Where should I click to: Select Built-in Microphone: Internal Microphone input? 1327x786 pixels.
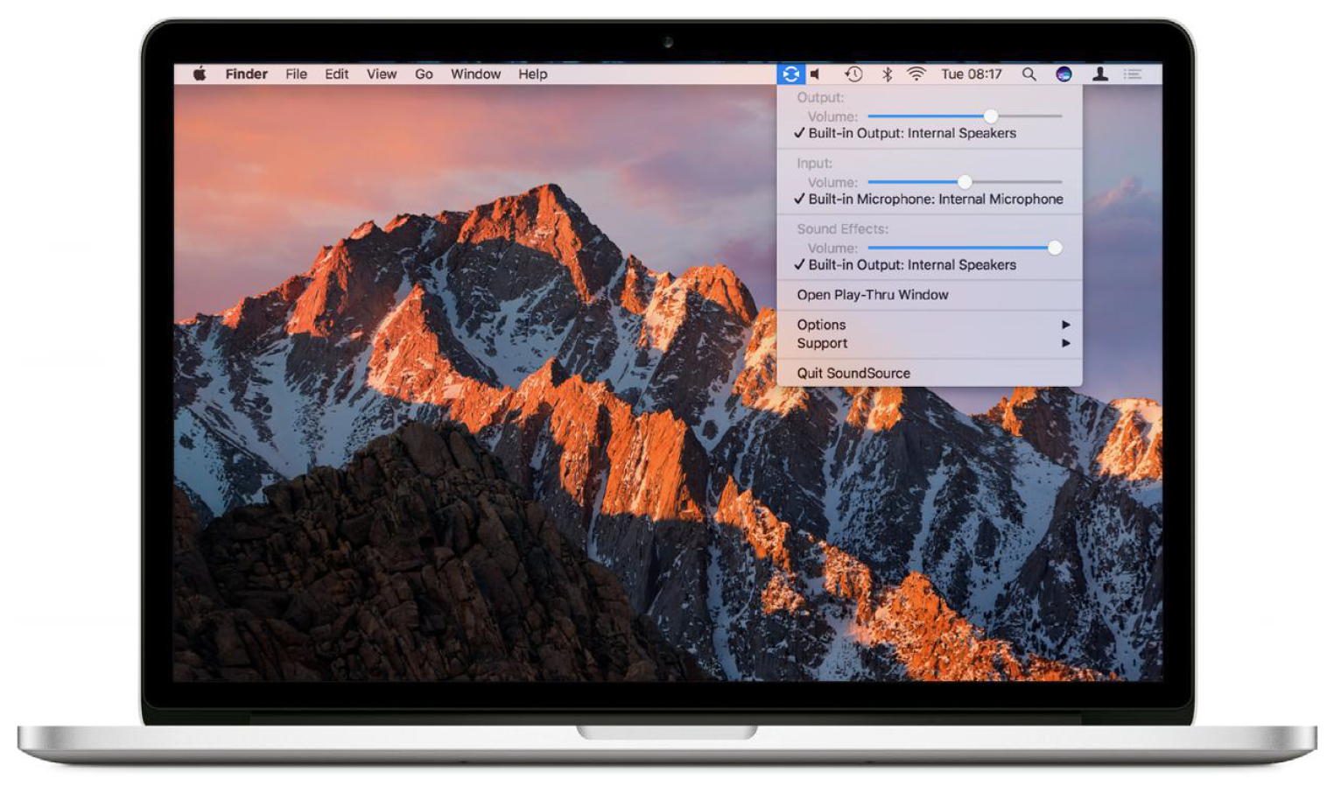pyautogui.click(x=930, y=199)
